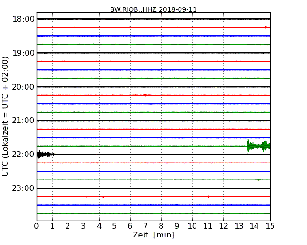Click the x-axis tick label 4

[99, 226]
